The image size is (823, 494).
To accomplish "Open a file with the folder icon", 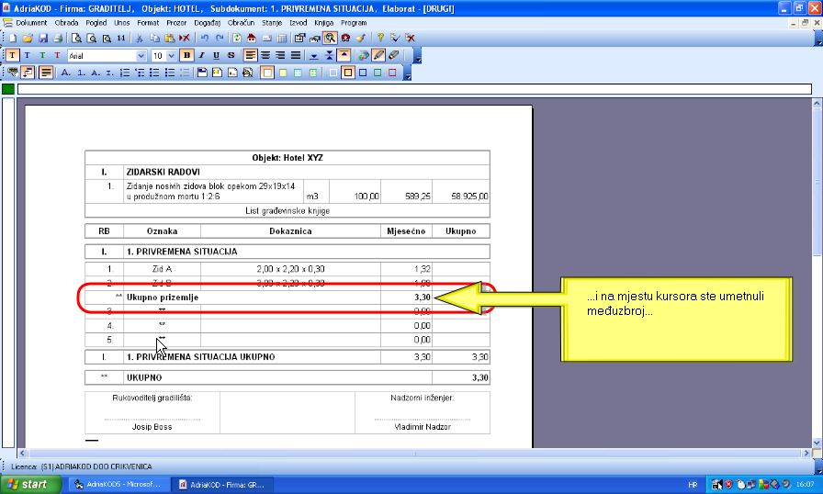I will click(28, 38).
